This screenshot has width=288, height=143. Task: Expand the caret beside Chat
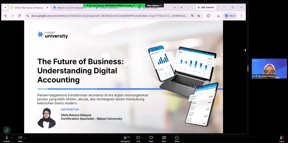point(143,138)
